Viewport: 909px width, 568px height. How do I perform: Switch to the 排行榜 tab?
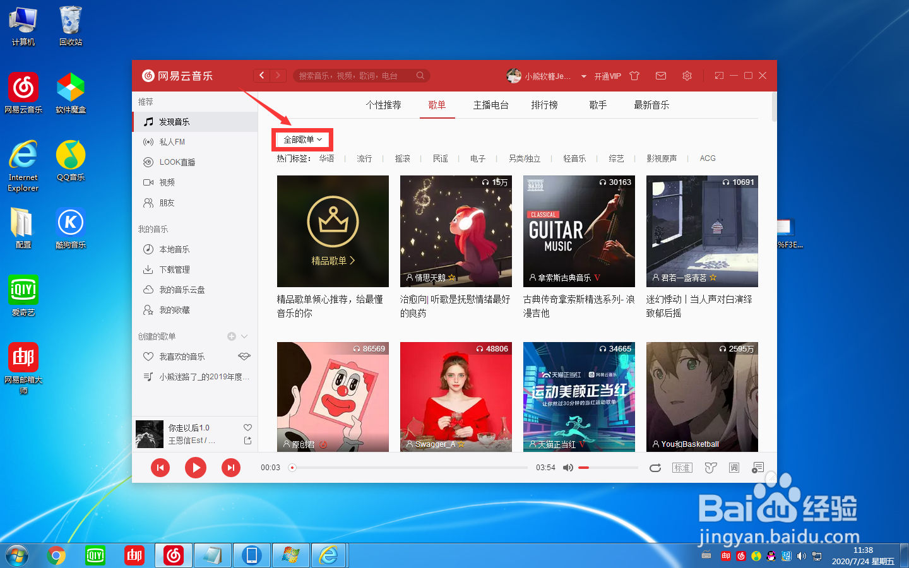tap(545, 105)
